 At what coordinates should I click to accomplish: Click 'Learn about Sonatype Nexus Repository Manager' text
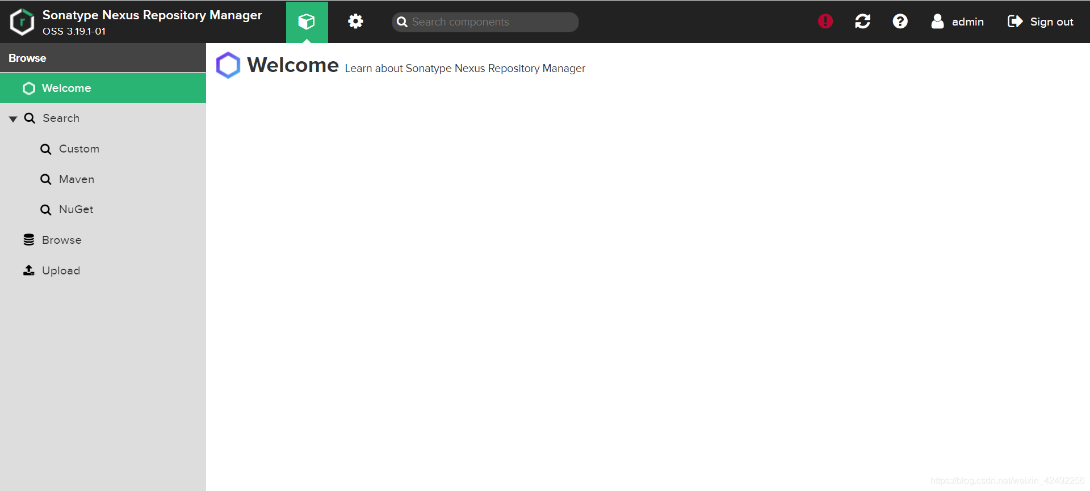pos(465,69)
